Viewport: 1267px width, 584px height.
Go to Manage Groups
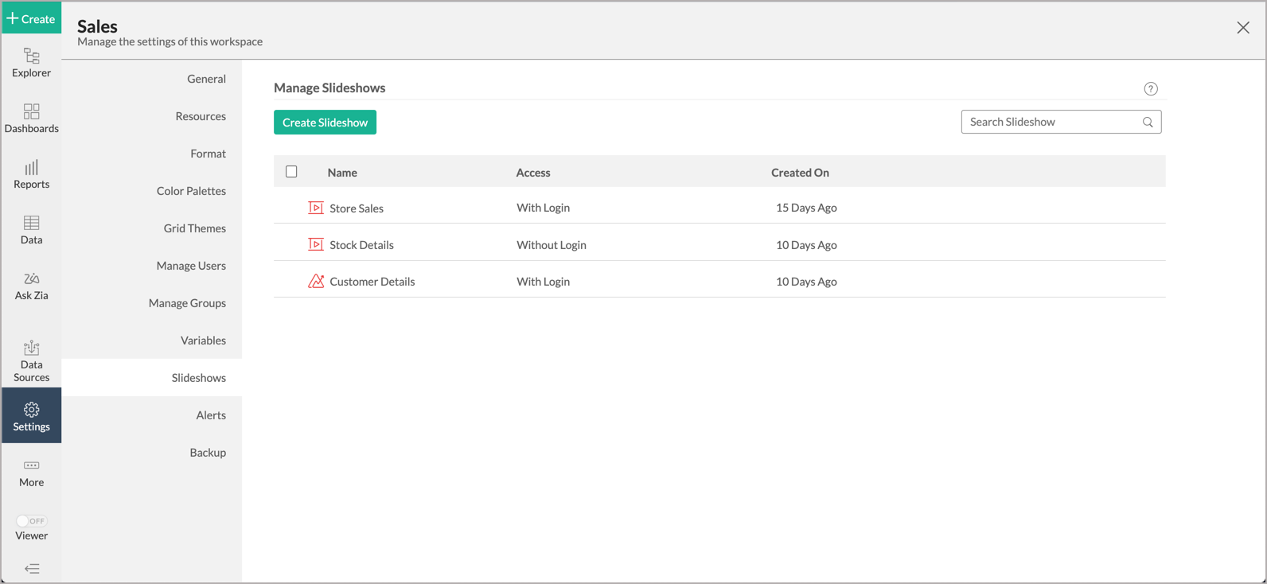point(187,303)
